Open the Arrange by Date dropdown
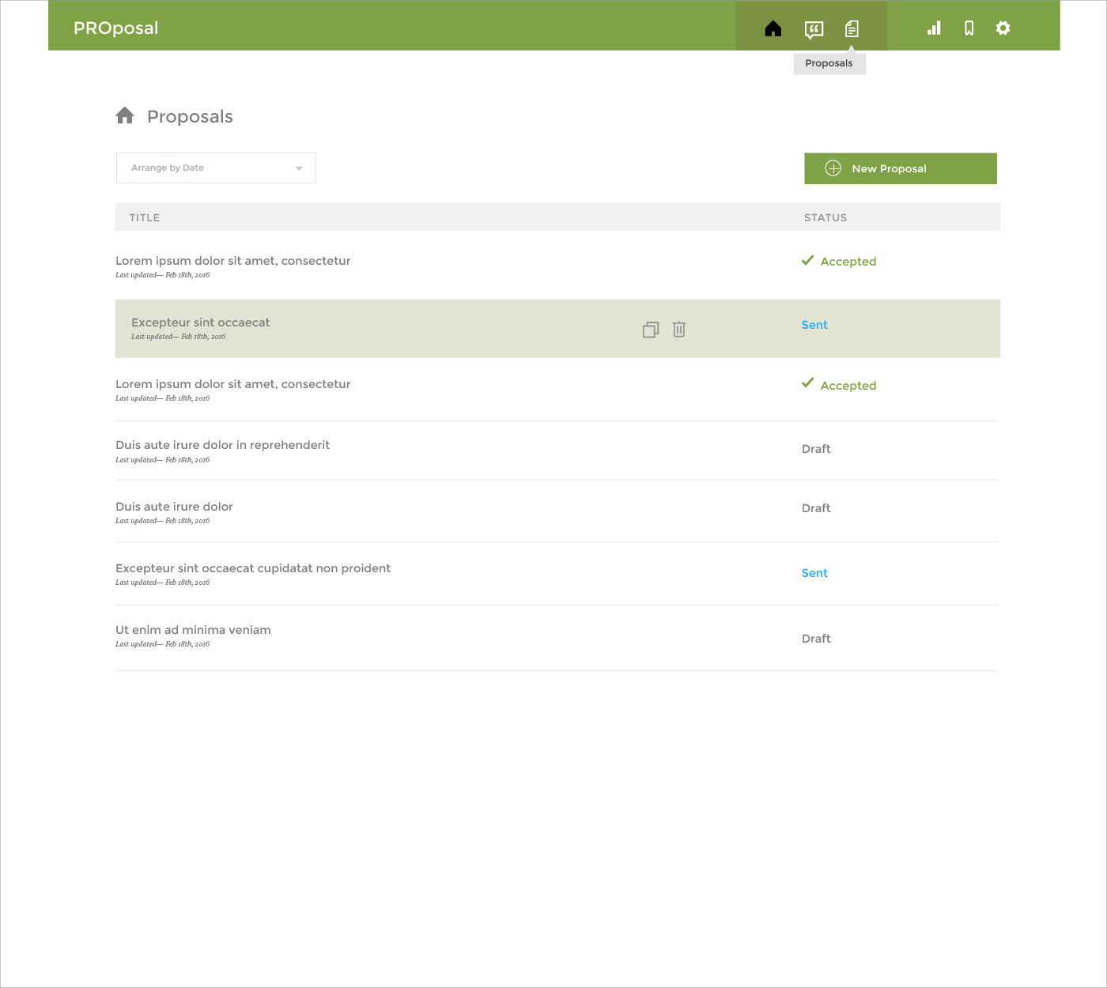The width and height of the screenshot is (1107, 988). [x=215, y=168]
